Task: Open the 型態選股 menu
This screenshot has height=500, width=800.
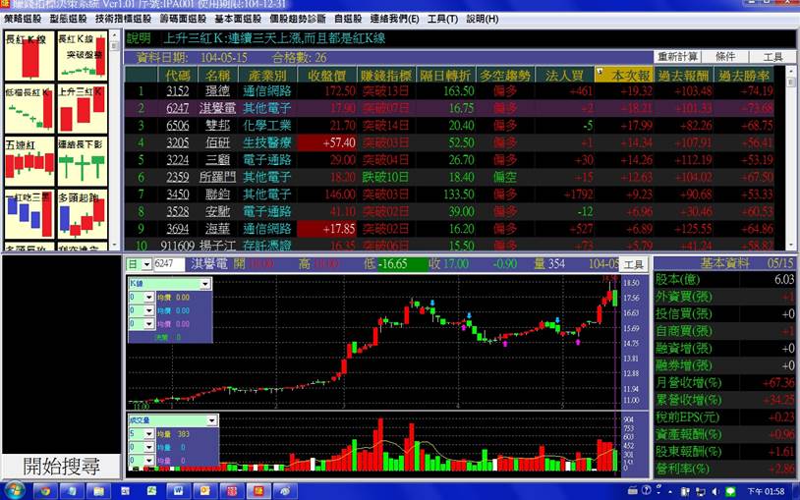Action: click(x=69, y=19)
